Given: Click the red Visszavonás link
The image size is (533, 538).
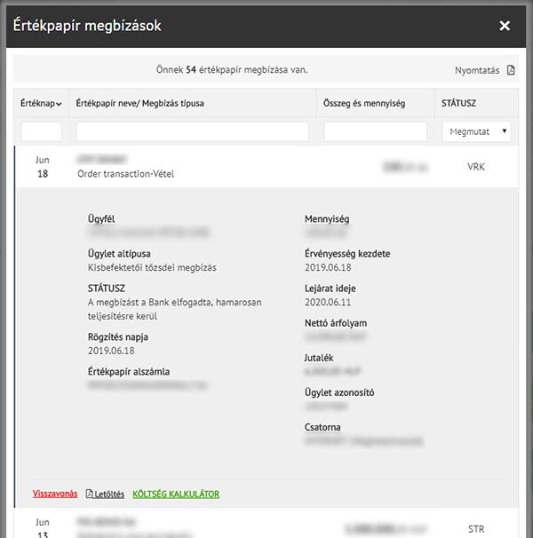Looking at the screenshot, I should (55, 494).
